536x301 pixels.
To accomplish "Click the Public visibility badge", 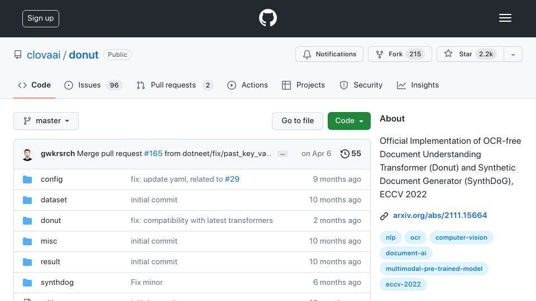I will [117, 55].
